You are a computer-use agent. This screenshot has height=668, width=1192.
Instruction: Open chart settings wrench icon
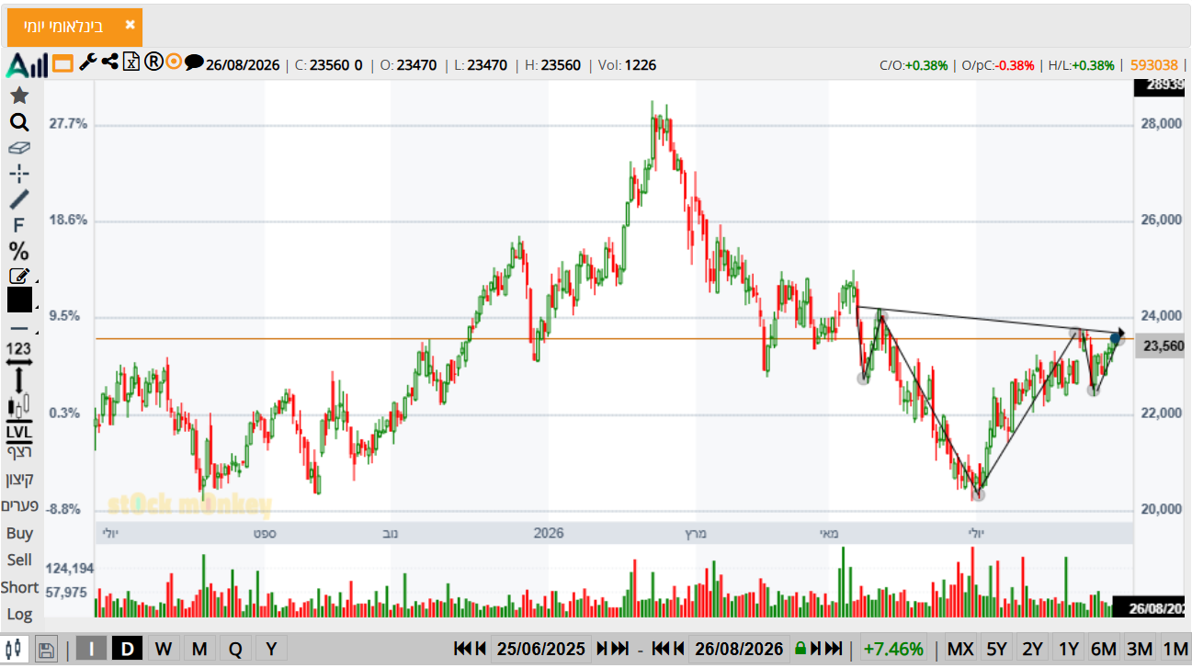tap(87, 62)
